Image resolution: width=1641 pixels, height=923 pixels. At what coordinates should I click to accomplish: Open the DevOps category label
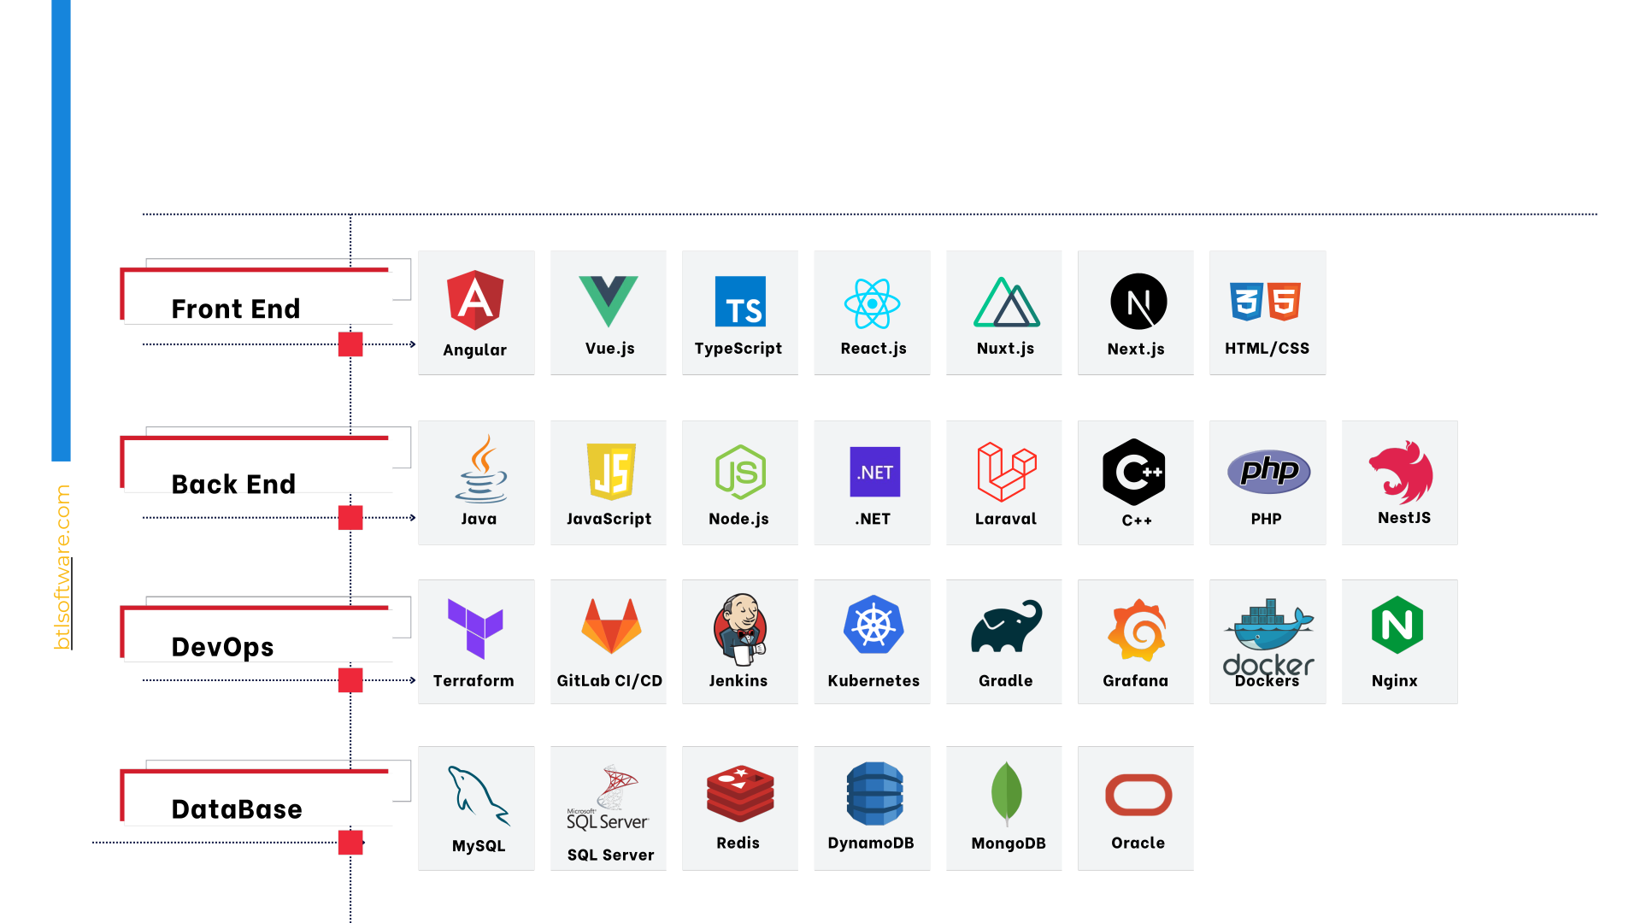[222, 647]
